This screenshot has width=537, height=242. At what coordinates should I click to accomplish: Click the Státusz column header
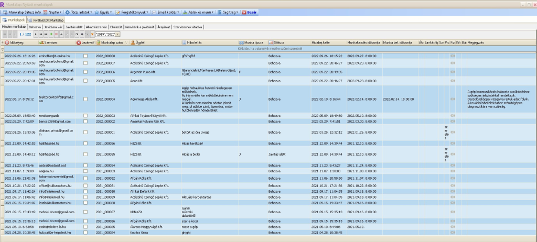[x=278, y=42]
